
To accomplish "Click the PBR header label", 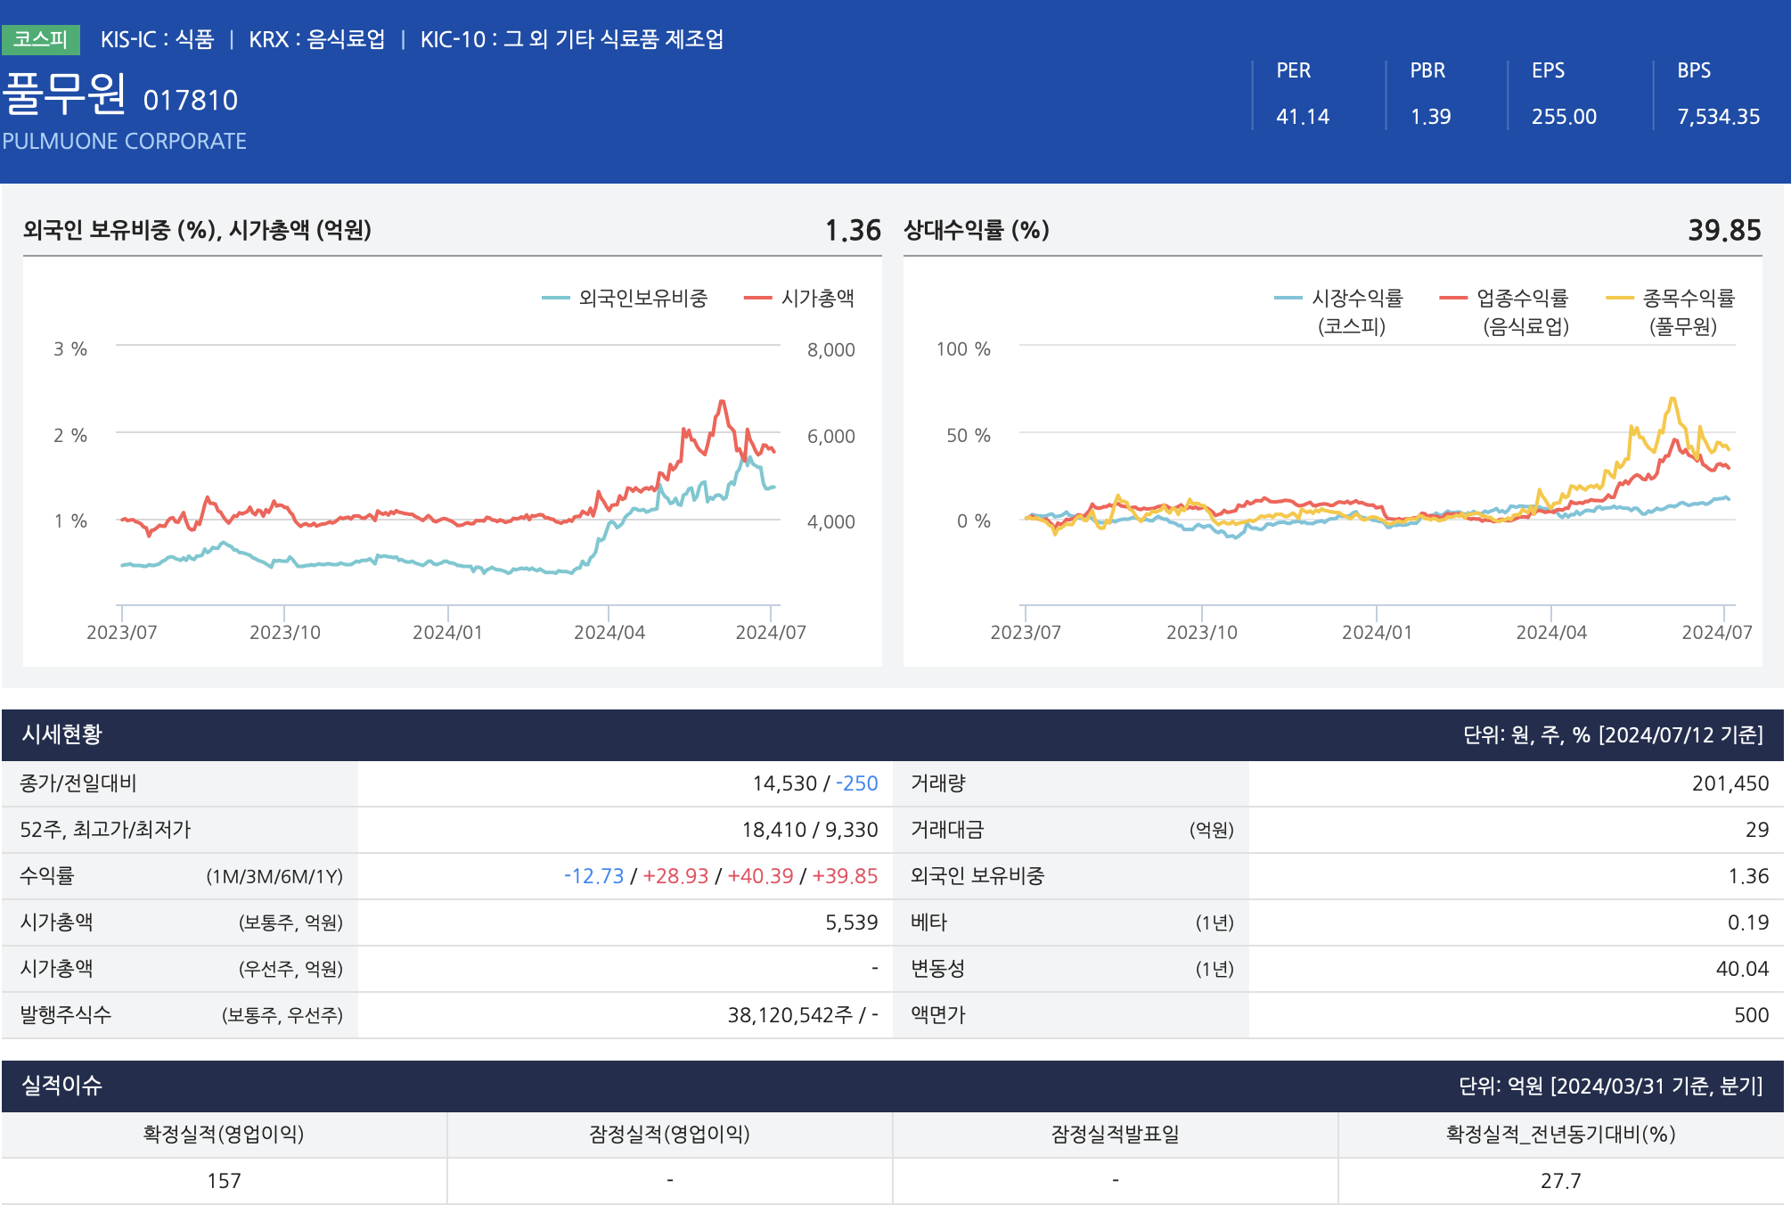I will point(1427,70).
